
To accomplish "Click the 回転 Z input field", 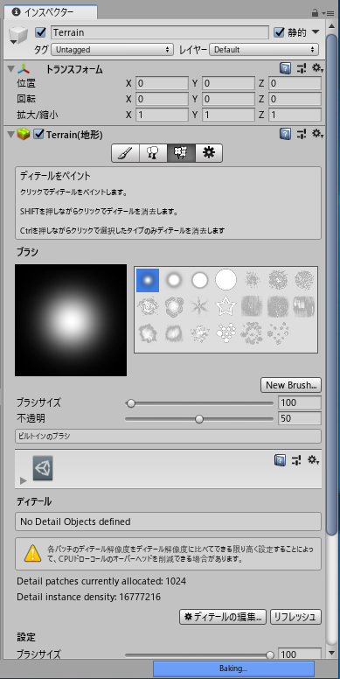I will point(295,99).
